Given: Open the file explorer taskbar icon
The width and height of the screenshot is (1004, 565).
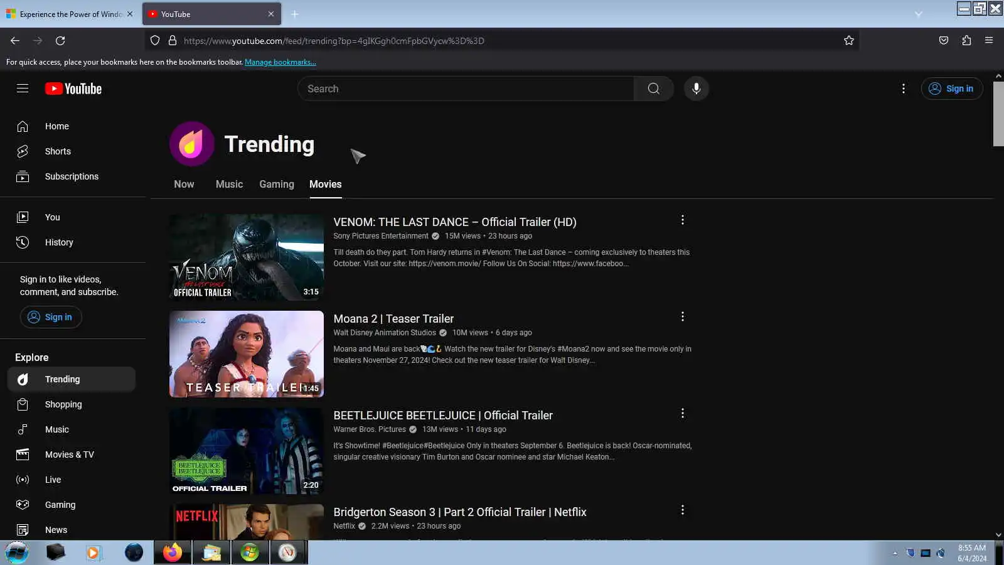Looking at the screenshot, I should coord(211,552).
